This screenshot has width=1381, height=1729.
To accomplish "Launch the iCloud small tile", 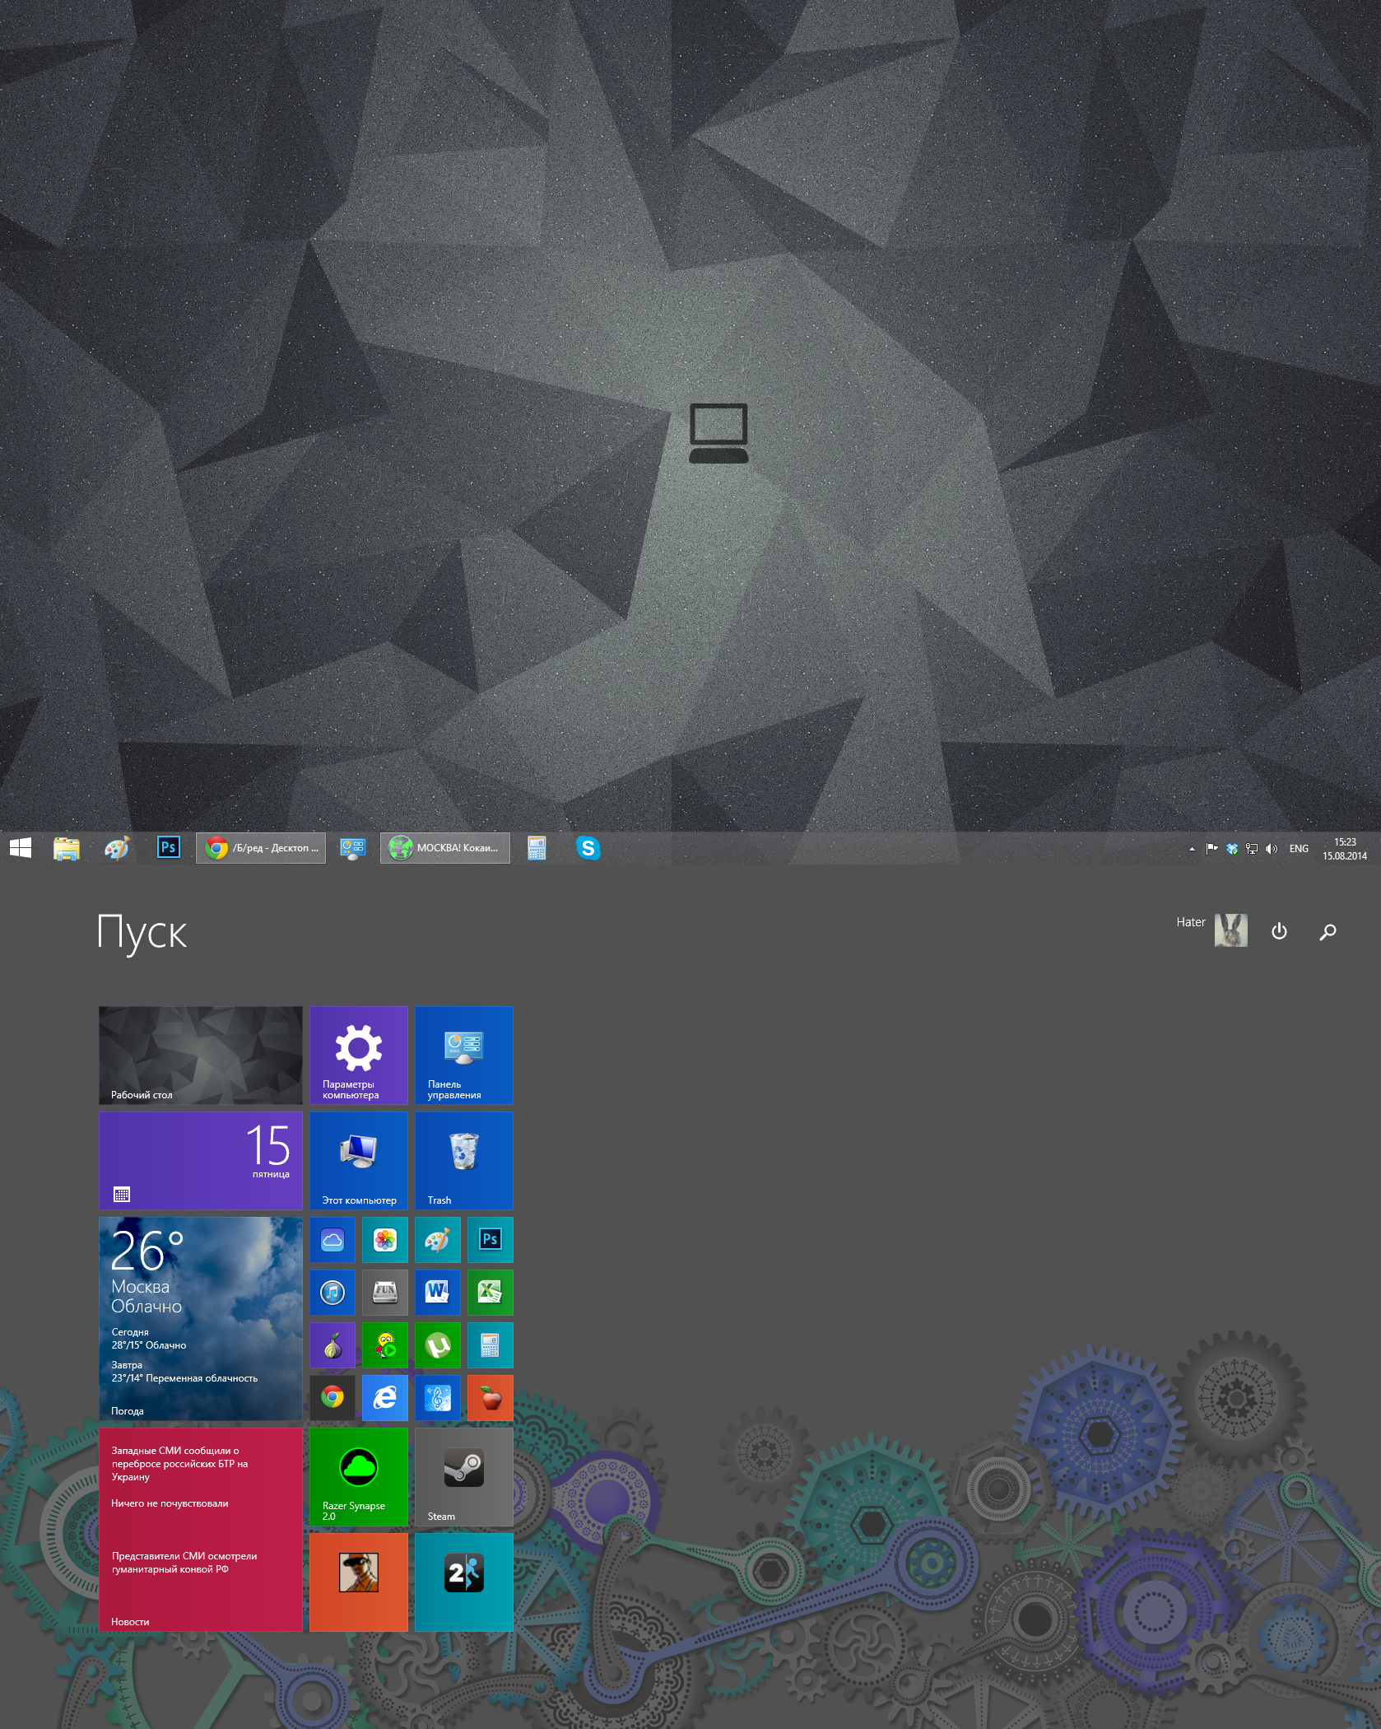I will 332,1240.
